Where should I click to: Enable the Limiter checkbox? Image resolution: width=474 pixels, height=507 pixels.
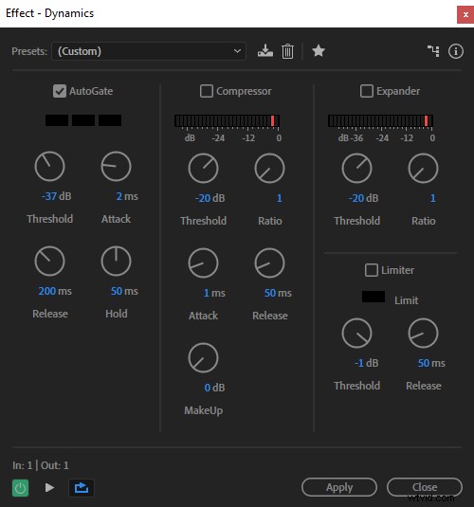click(x=371, y=270)
